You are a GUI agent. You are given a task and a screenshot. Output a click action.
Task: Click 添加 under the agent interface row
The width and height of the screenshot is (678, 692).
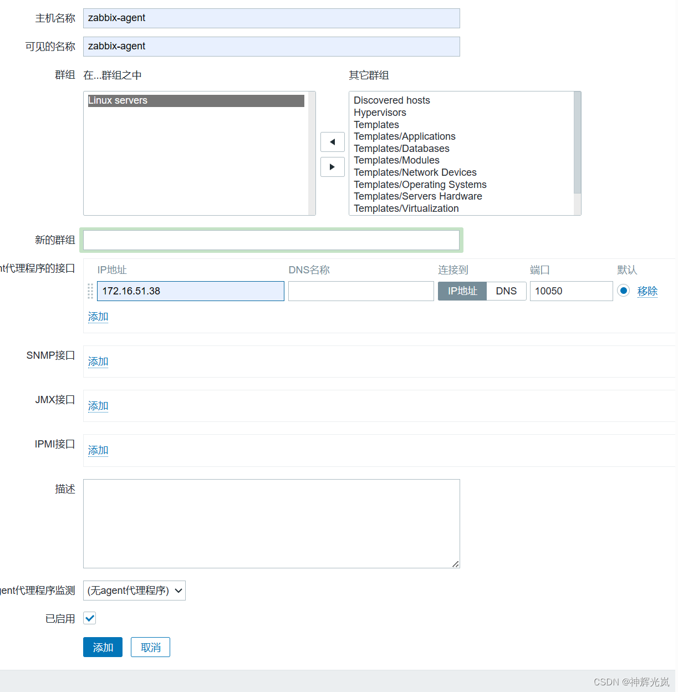click(x=98, y=317)
